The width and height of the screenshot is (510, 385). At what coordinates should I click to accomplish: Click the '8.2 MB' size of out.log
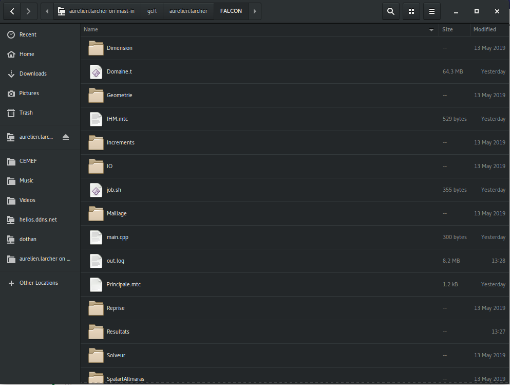(451, 261)
